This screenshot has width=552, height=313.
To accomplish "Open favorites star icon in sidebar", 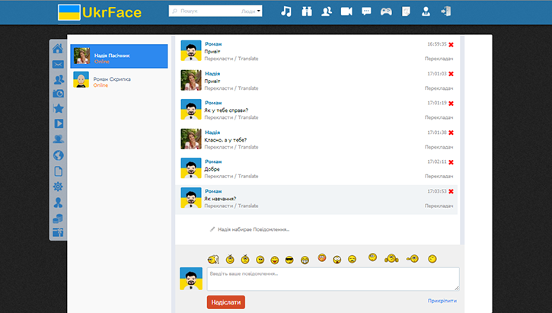I will click(58, 108).
